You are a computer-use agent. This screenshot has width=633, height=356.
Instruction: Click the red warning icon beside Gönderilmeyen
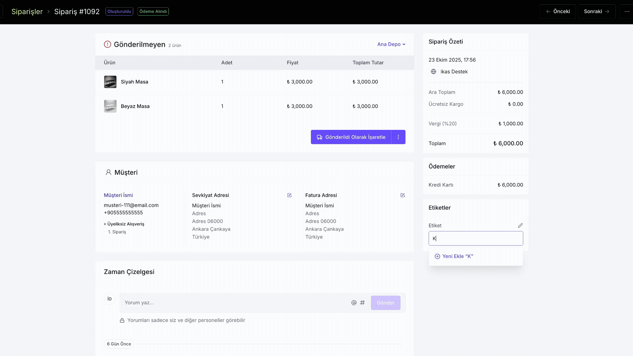pyautogui.click(x=107, y=44)
